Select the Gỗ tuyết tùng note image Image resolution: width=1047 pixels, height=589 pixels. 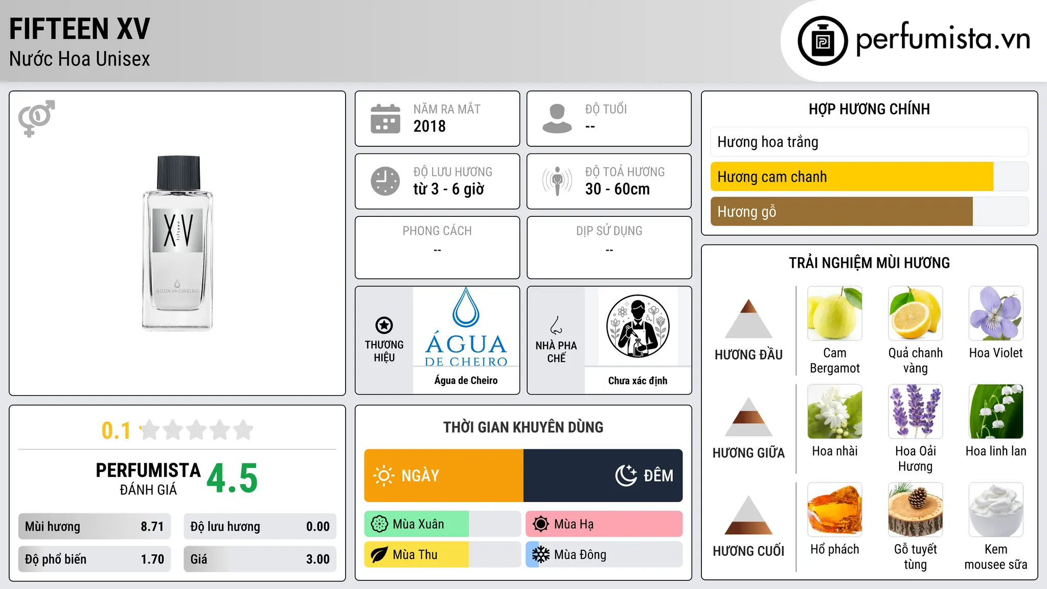pos(915,510)
